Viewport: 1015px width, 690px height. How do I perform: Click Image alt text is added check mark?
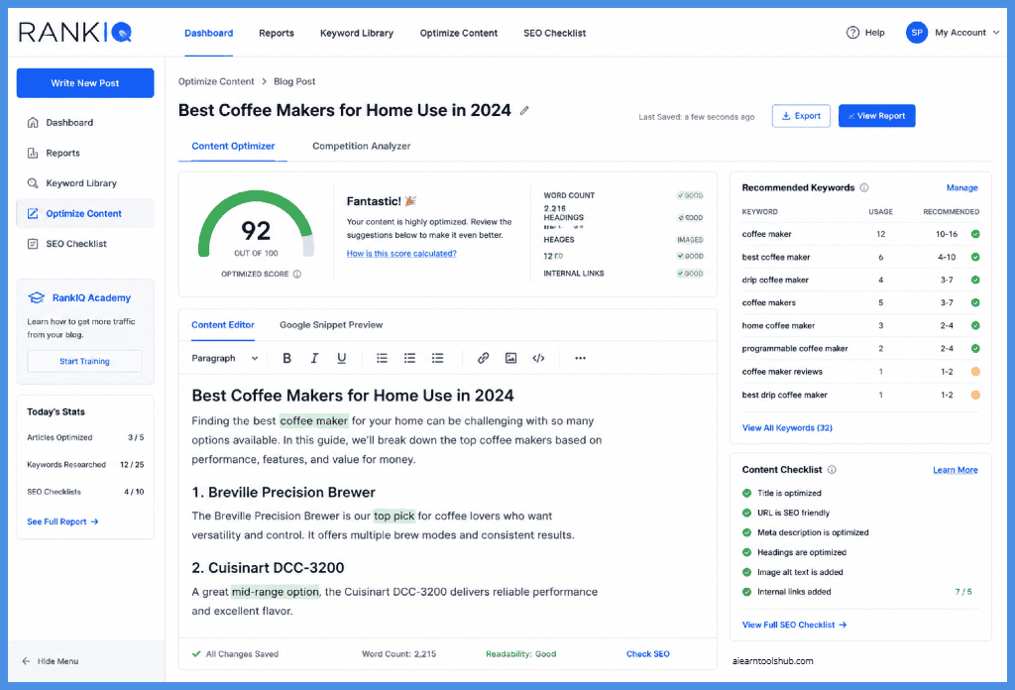[746, 572]
